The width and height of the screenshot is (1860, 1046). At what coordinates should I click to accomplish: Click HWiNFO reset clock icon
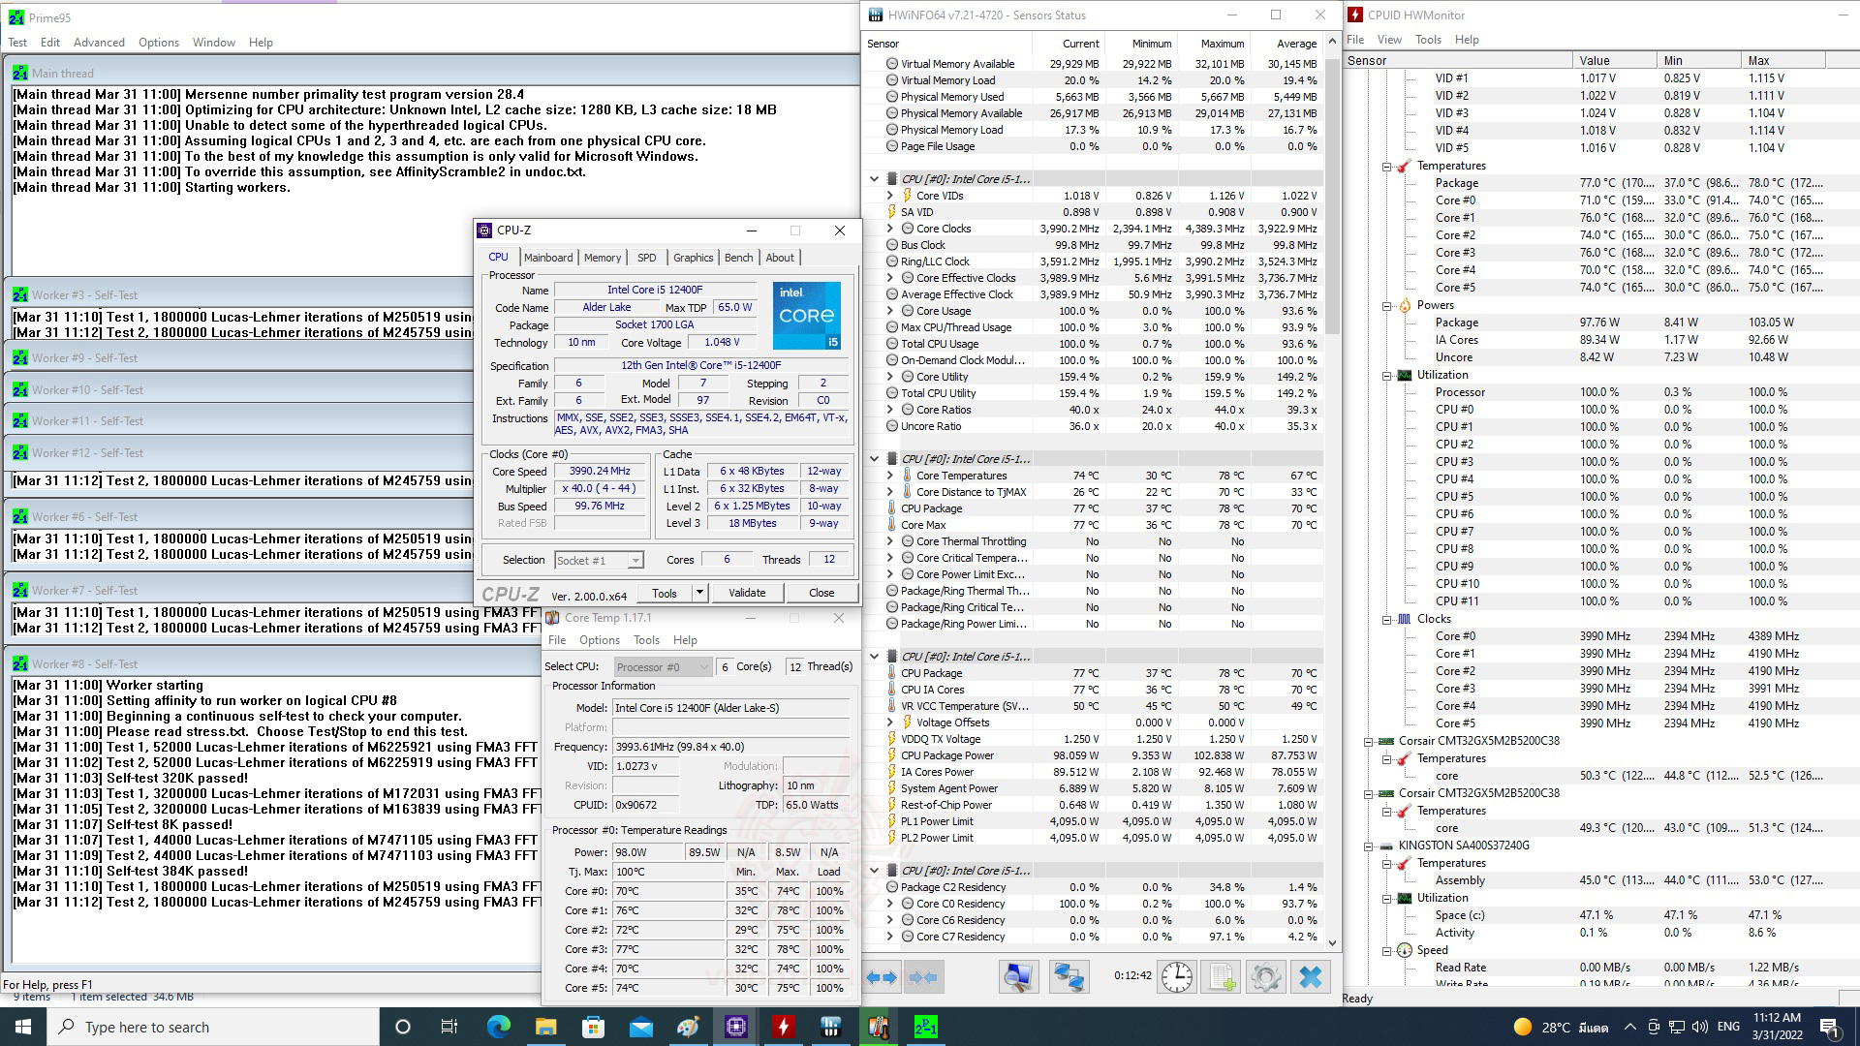1177,977
